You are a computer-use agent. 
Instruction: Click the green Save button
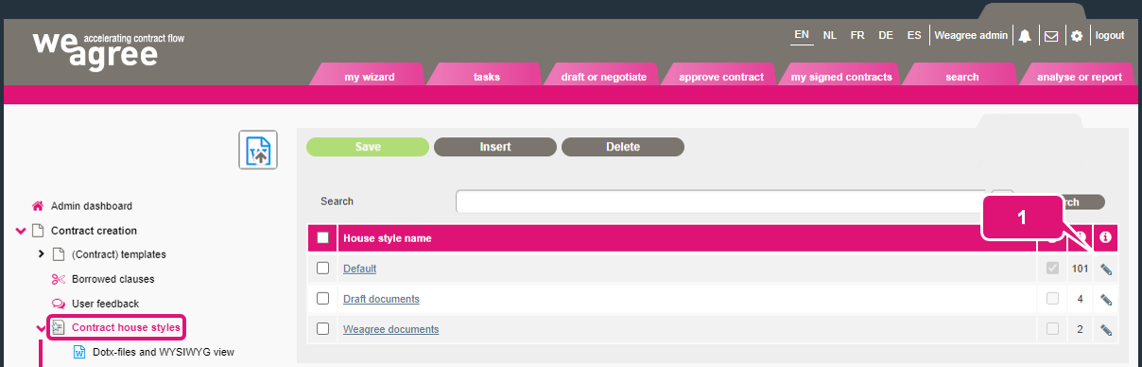(368, 147)
